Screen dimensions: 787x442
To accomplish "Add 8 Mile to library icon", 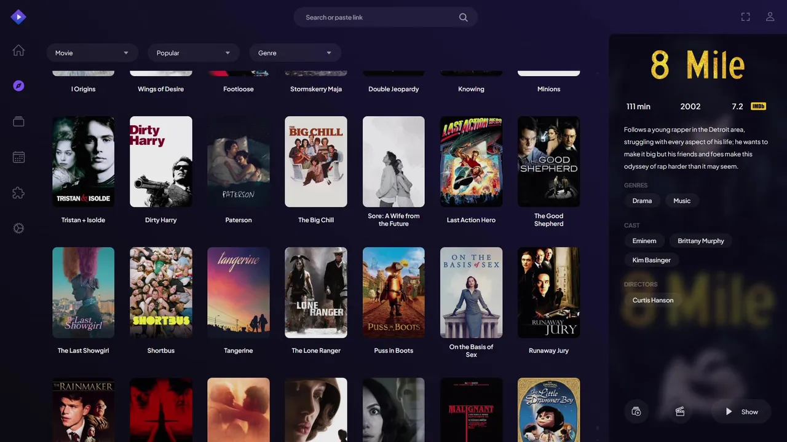I will 636,412.
